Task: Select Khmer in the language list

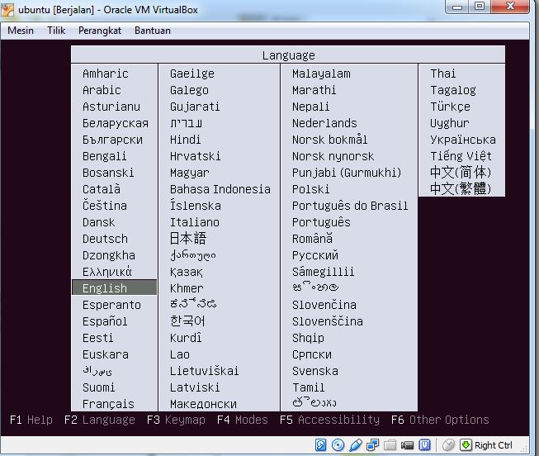Action: (x=187, y=288)
